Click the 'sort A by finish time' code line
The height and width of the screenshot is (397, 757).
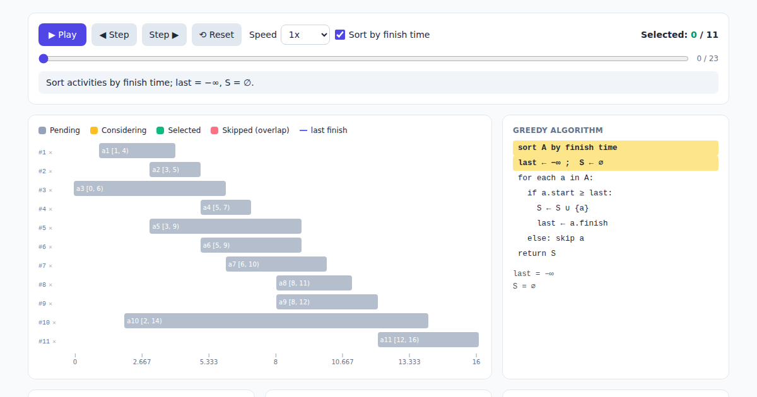(x=616, y=148)
